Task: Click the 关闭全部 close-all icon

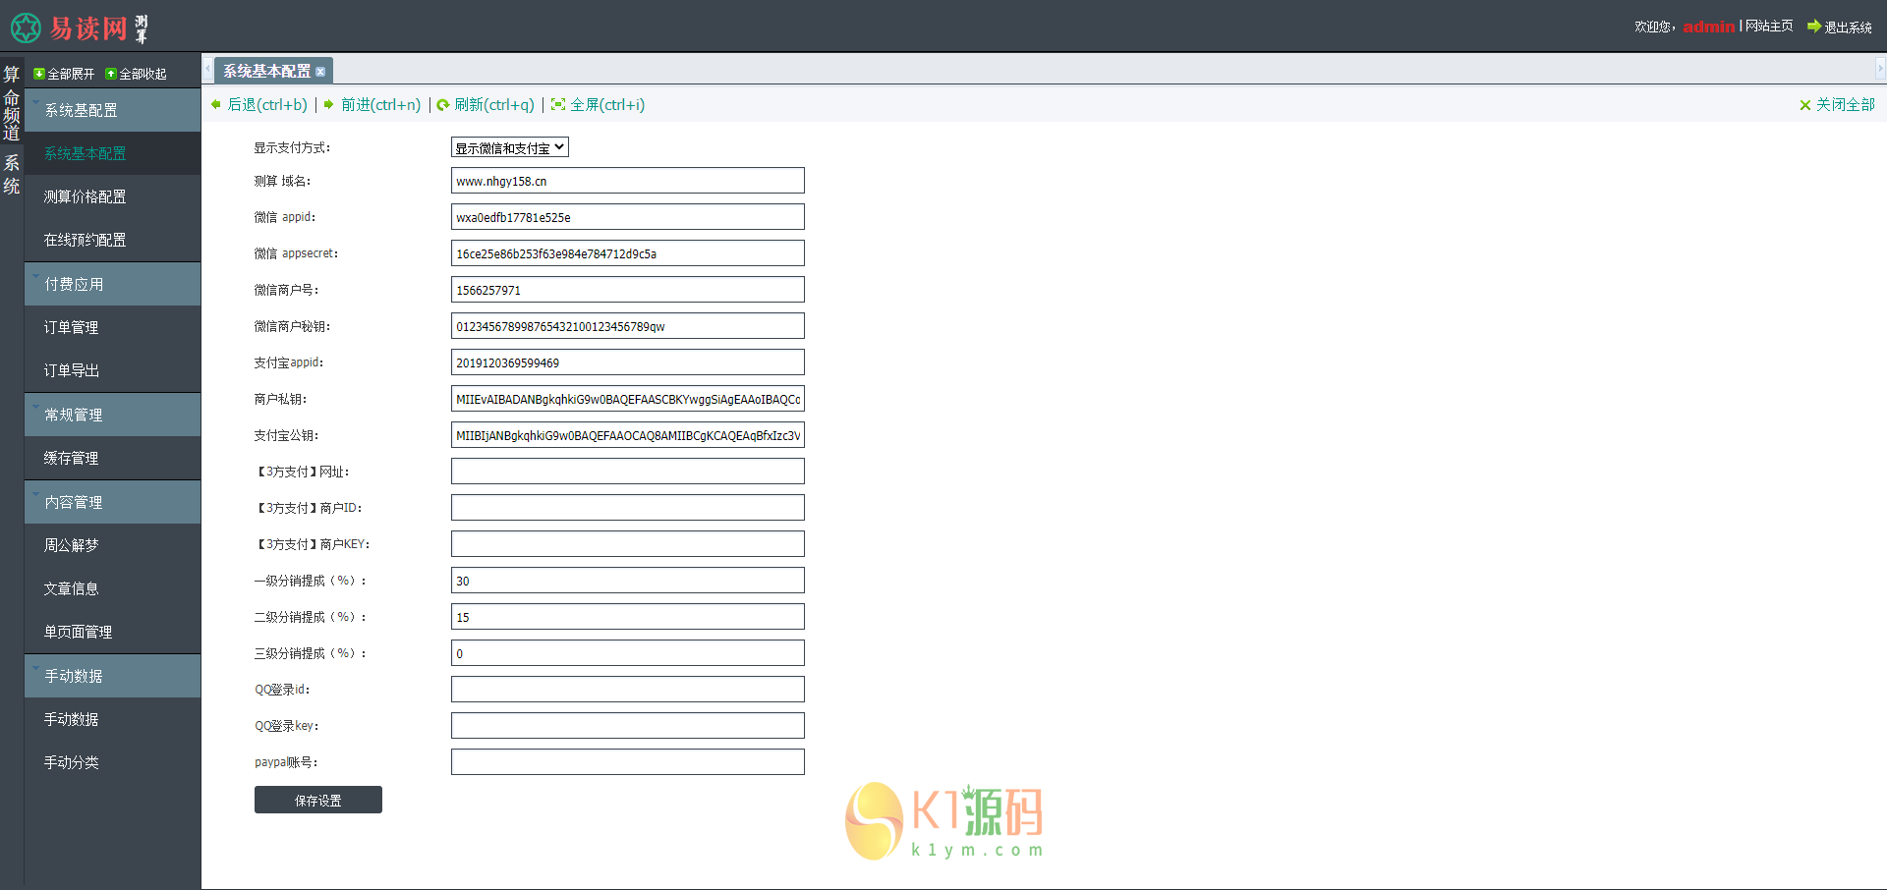Action: [1804, 105]
